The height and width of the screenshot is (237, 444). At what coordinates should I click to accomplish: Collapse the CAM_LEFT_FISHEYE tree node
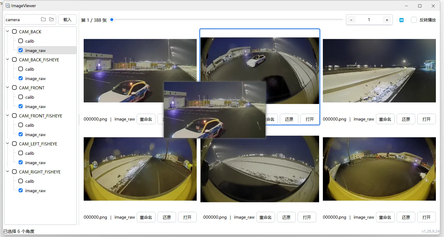(8, 144)
